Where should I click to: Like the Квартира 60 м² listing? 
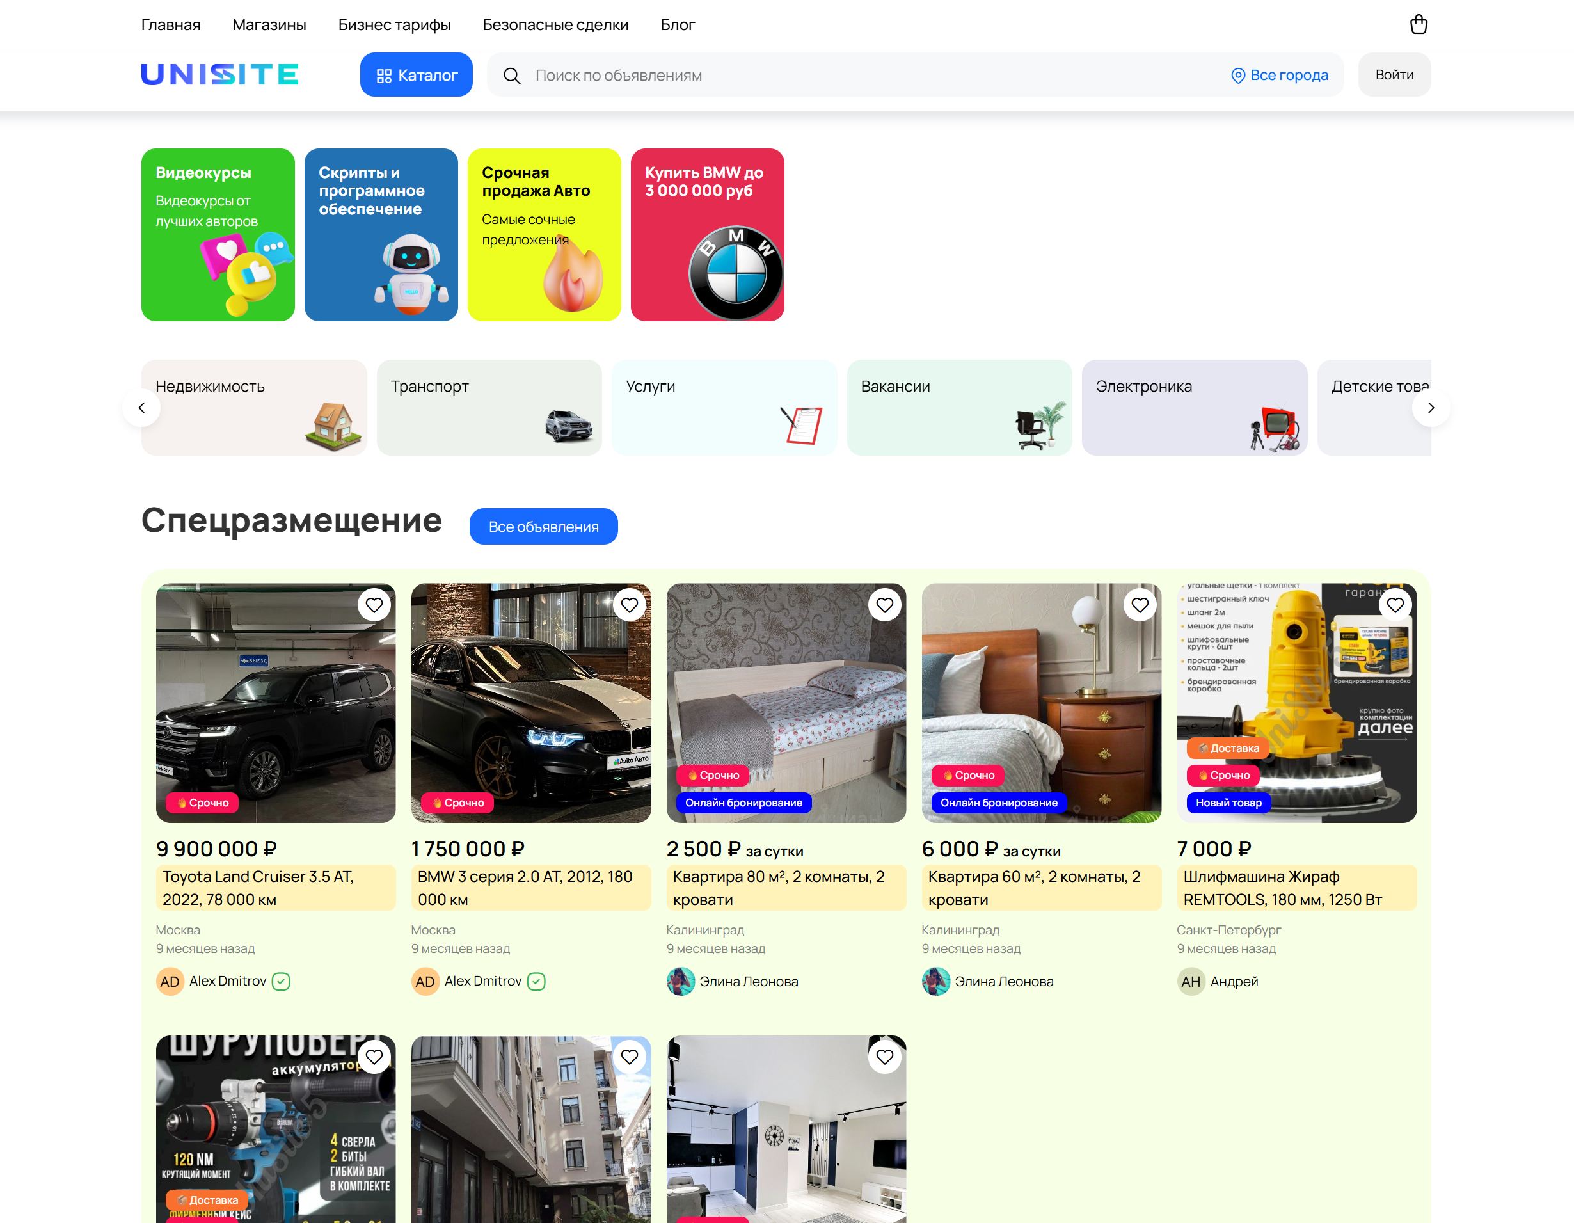point(1140,605)
